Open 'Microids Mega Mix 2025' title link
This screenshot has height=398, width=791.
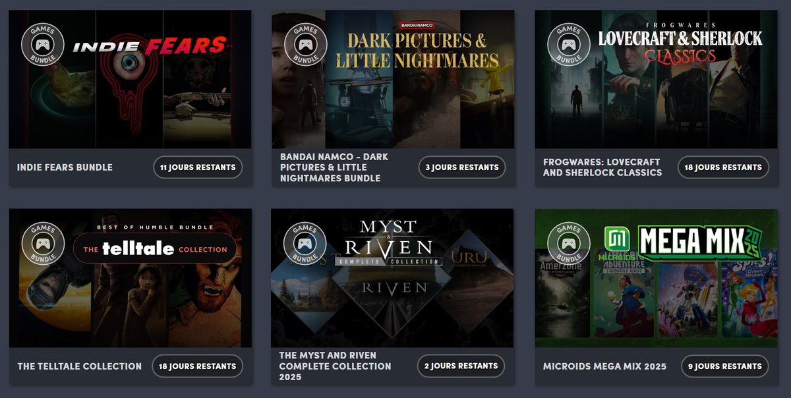coord(604,366)
